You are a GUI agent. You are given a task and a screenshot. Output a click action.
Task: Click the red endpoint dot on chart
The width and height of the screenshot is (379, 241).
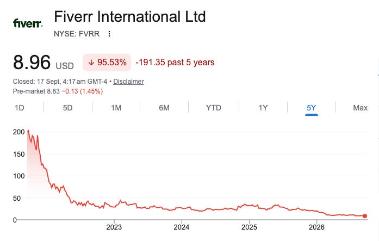pos(365,216)
